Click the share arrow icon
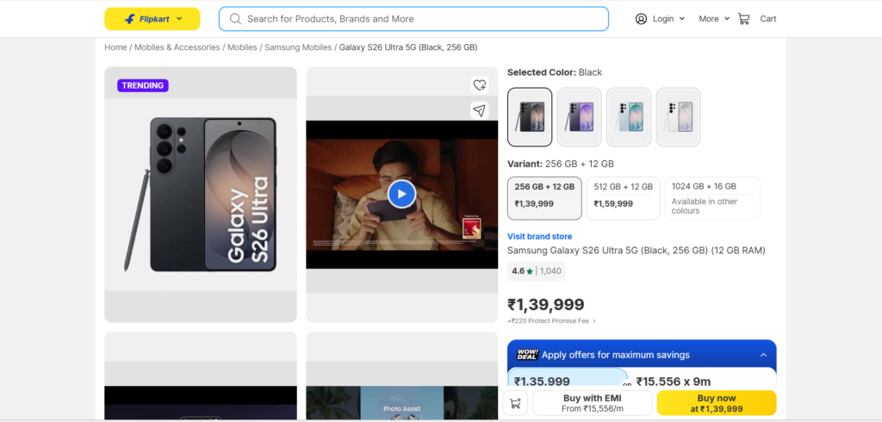Viewport: 882px width, 422px height. tap(479, 110)
